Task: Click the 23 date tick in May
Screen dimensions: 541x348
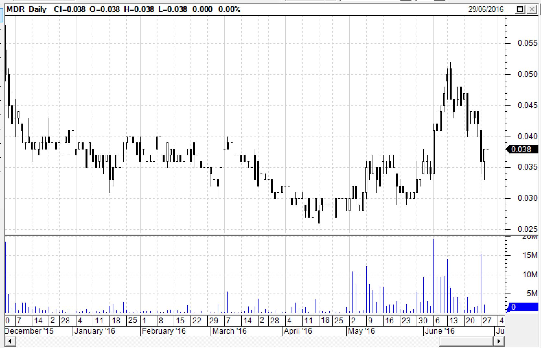Action: 406,321
